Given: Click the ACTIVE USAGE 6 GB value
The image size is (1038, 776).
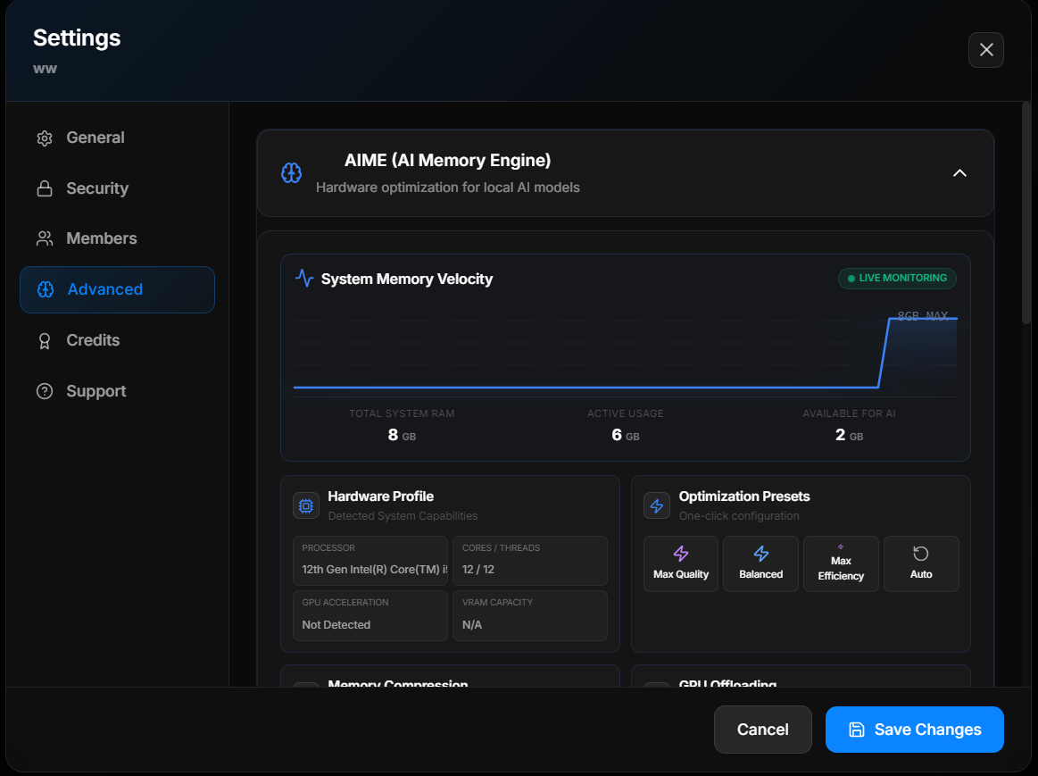Looking at the screenshot, I should tap(626, 435).
